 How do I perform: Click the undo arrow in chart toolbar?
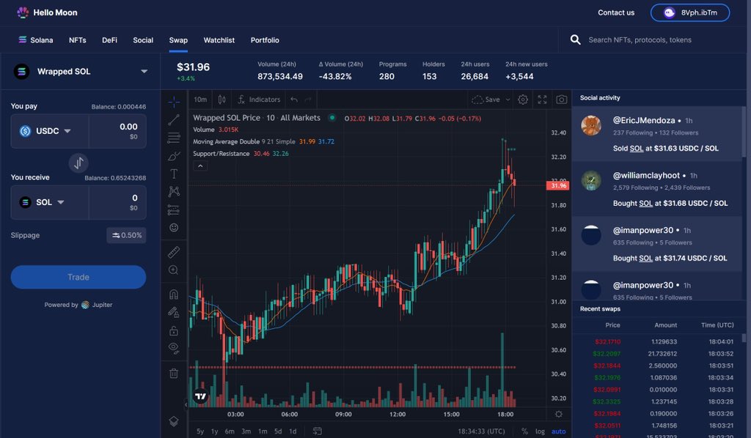pos(294,100)
